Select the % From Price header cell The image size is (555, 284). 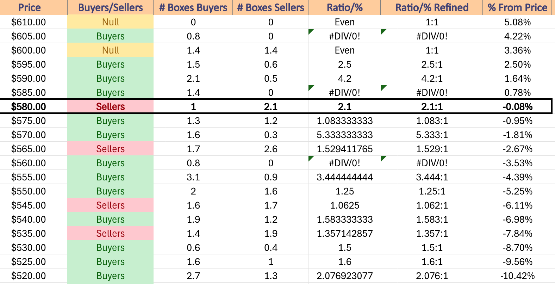coord(517,7)
